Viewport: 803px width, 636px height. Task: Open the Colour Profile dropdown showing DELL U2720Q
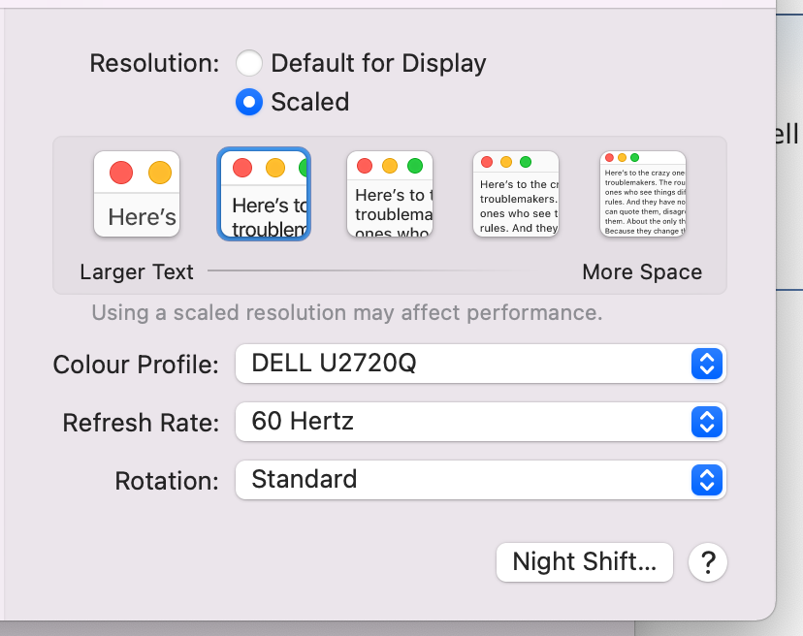tap(466, 364)
